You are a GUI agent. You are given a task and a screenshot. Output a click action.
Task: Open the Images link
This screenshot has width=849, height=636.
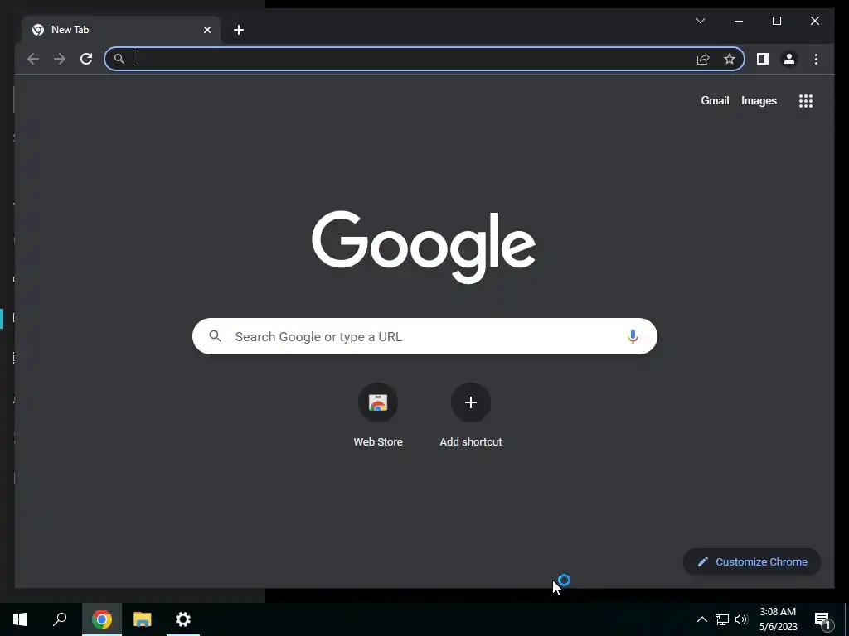pyautogui.click(x=759, y=100)
